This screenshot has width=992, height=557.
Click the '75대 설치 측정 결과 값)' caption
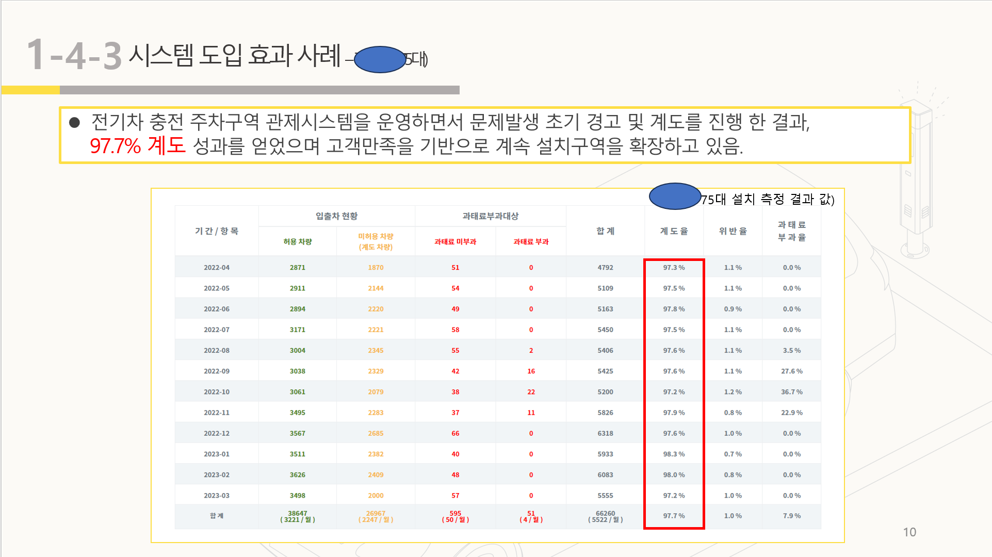point(768,199)
